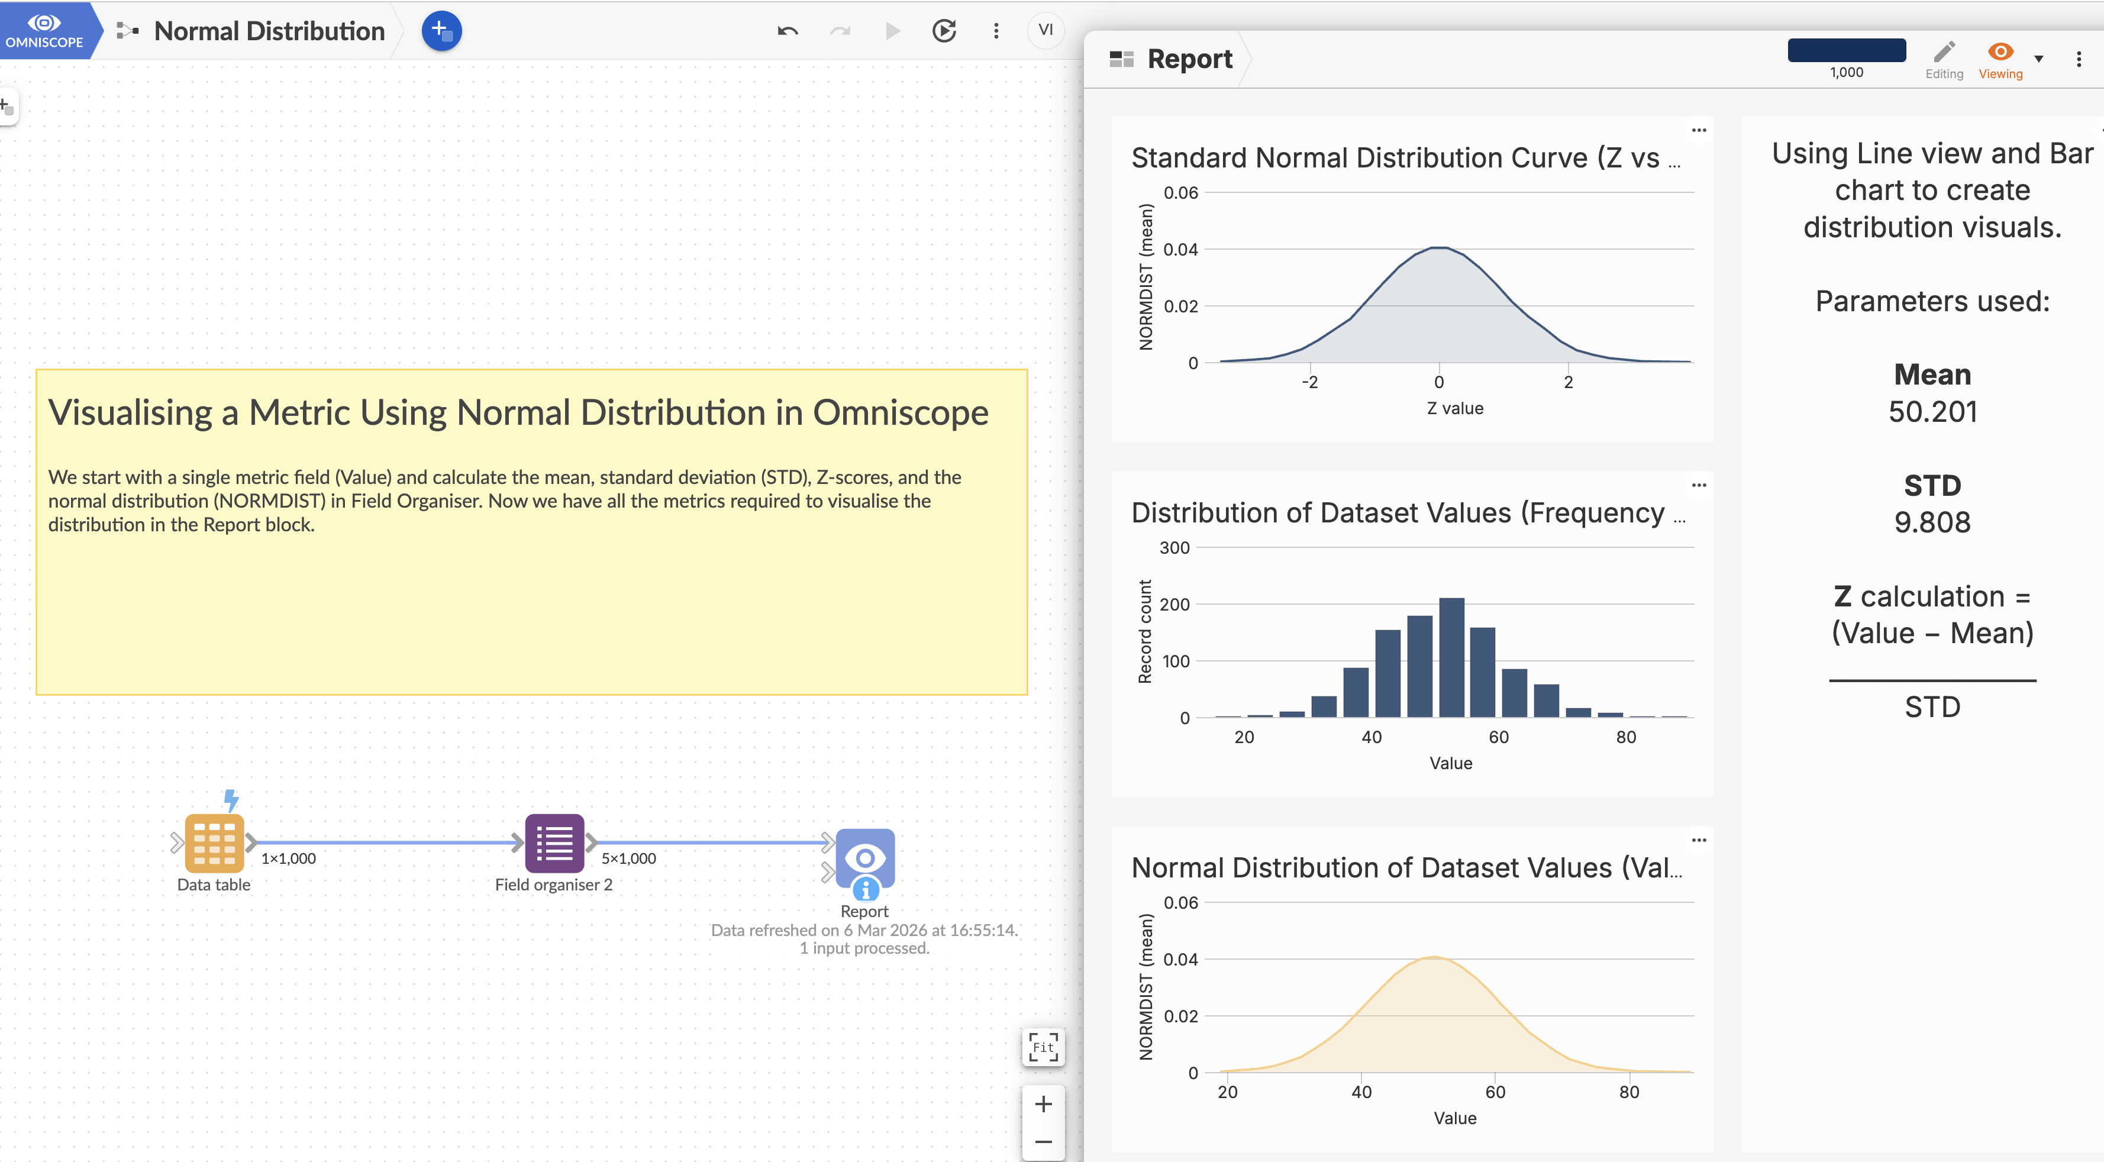Open Distribution of Dataset Values options menu

(x=1699, y=485)
